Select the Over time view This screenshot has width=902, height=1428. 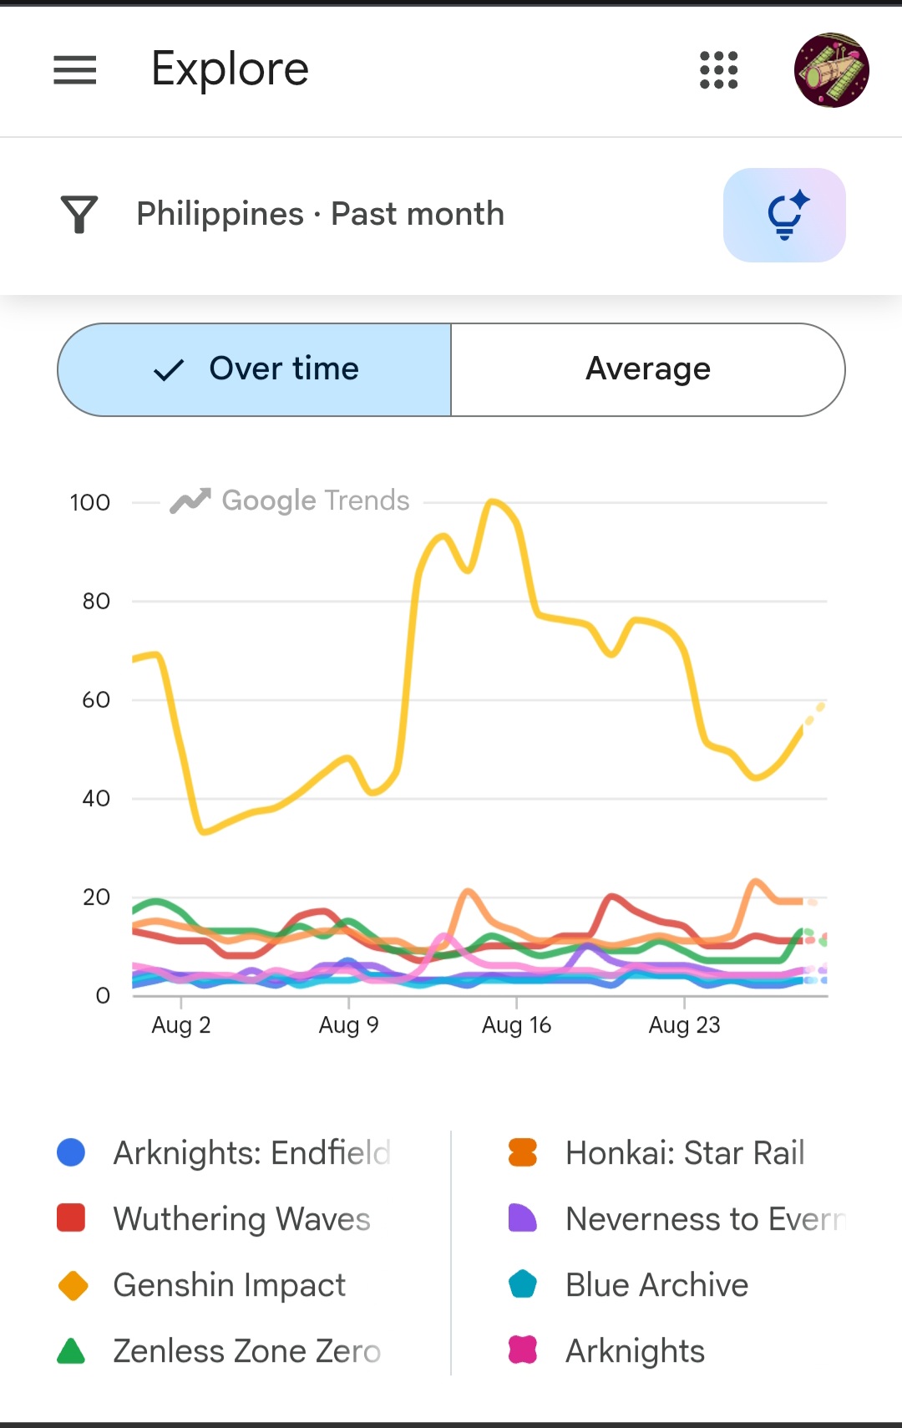[255, 369]
